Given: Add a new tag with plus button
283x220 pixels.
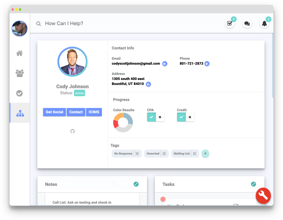Looking at the screenshot, I should (205, 154).
